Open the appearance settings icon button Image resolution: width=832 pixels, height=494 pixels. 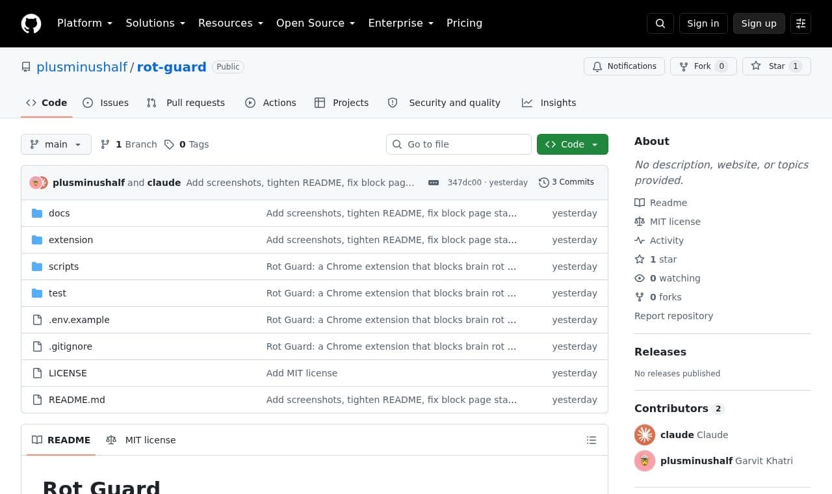pyautogui.click(x=801, y=23)
